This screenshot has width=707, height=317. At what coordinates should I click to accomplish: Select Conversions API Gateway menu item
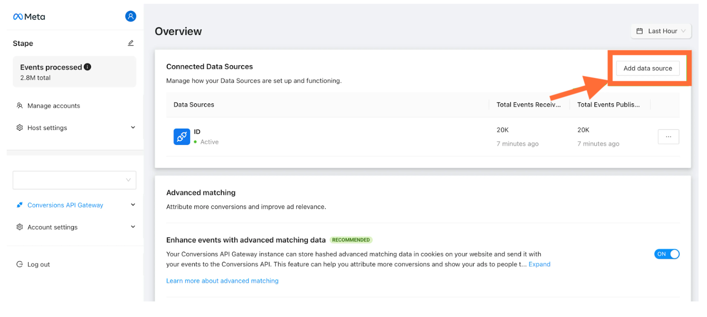[x=65, y=205]
